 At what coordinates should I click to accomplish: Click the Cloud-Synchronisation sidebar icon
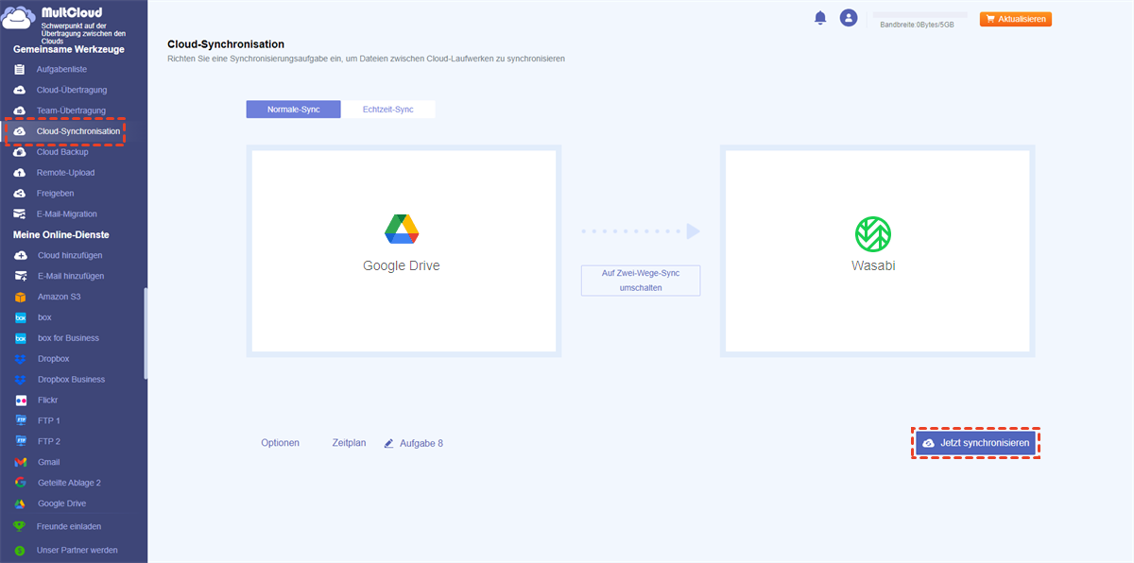pyautogui.click(x=20, y=131)
